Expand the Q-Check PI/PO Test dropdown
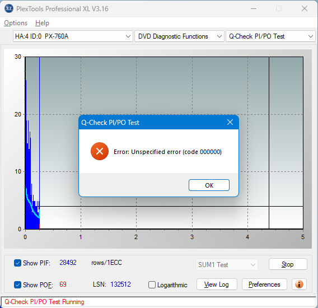The image size is (318, 308). click(x=270, y=36)
